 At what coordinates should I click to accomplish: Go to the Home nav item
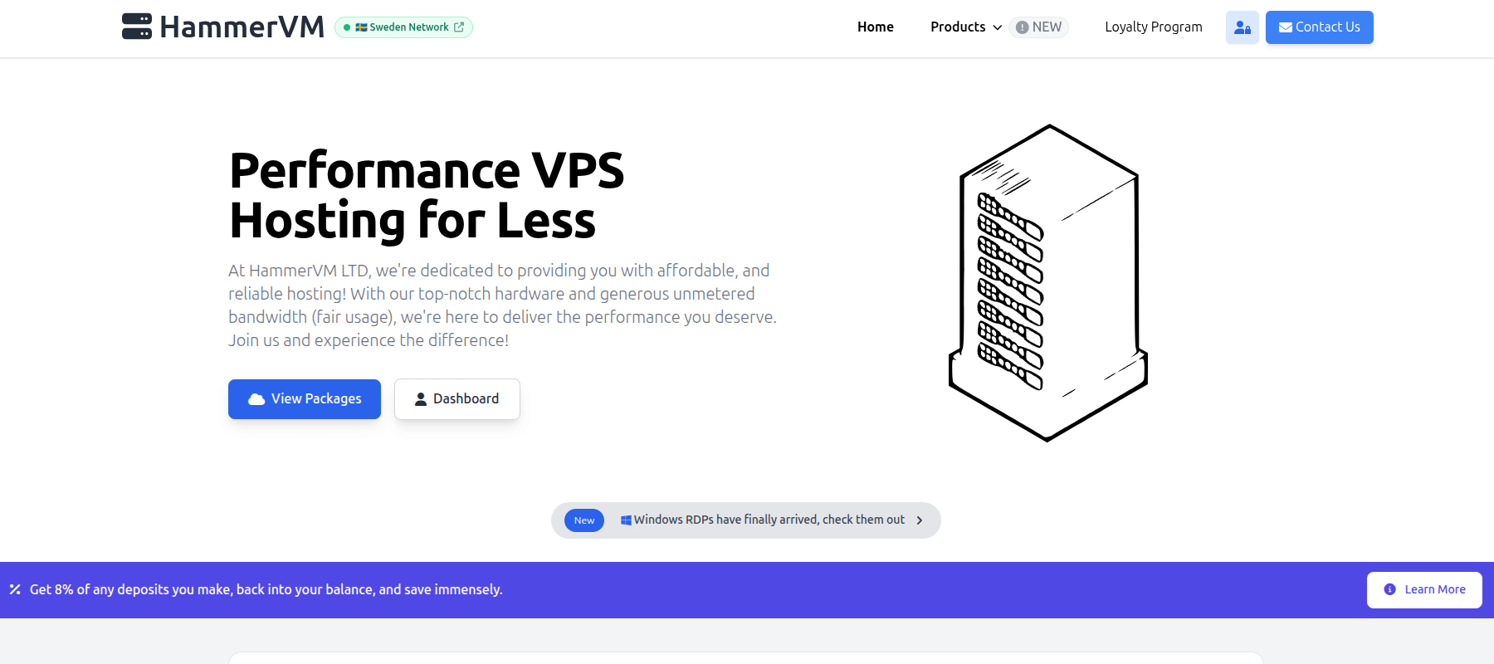(x=876, y=27)
